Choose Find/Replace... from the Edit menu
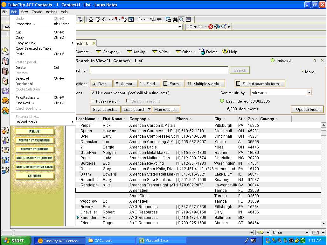 (x=43, y=97)
